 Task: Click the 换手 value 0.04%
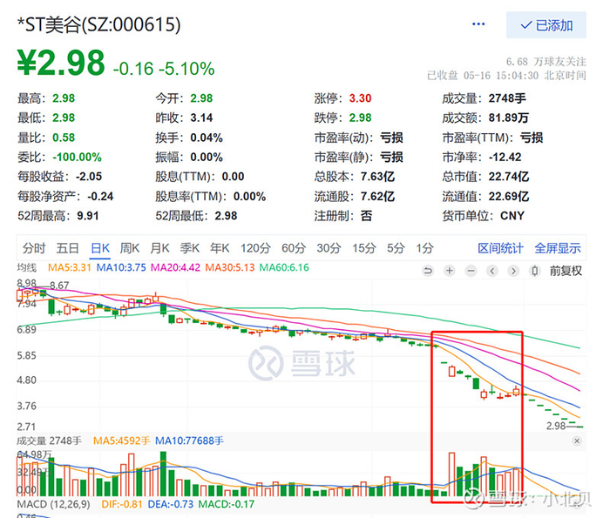pos(207,138)
